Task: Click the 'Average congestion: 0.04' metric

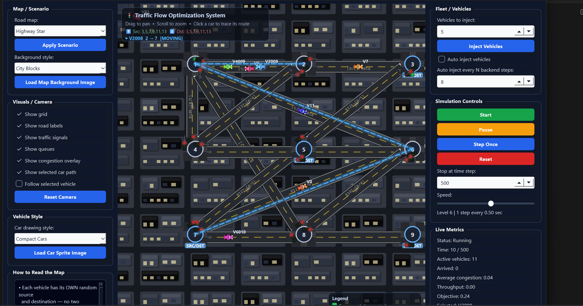Action: tap(465, 278)
